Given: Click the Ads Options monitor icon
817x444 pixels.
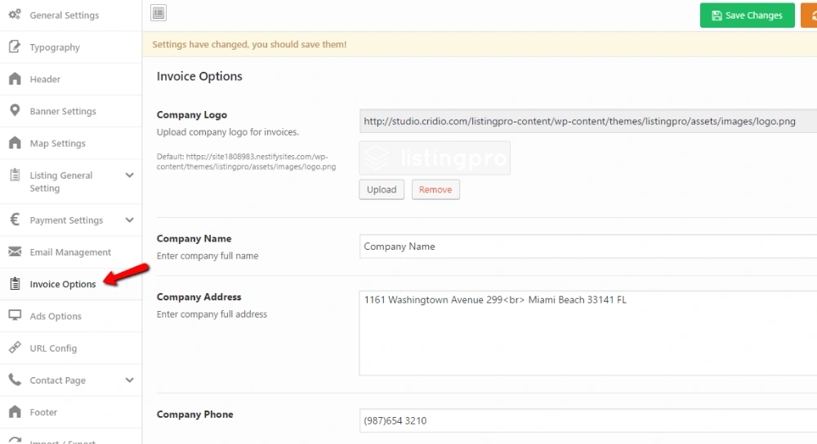Looking at the screenshot, I should pyautogui.click(x=15, y=316).
